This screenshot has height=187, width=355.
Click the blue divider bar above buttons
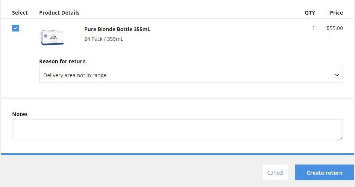pos(177,154)
